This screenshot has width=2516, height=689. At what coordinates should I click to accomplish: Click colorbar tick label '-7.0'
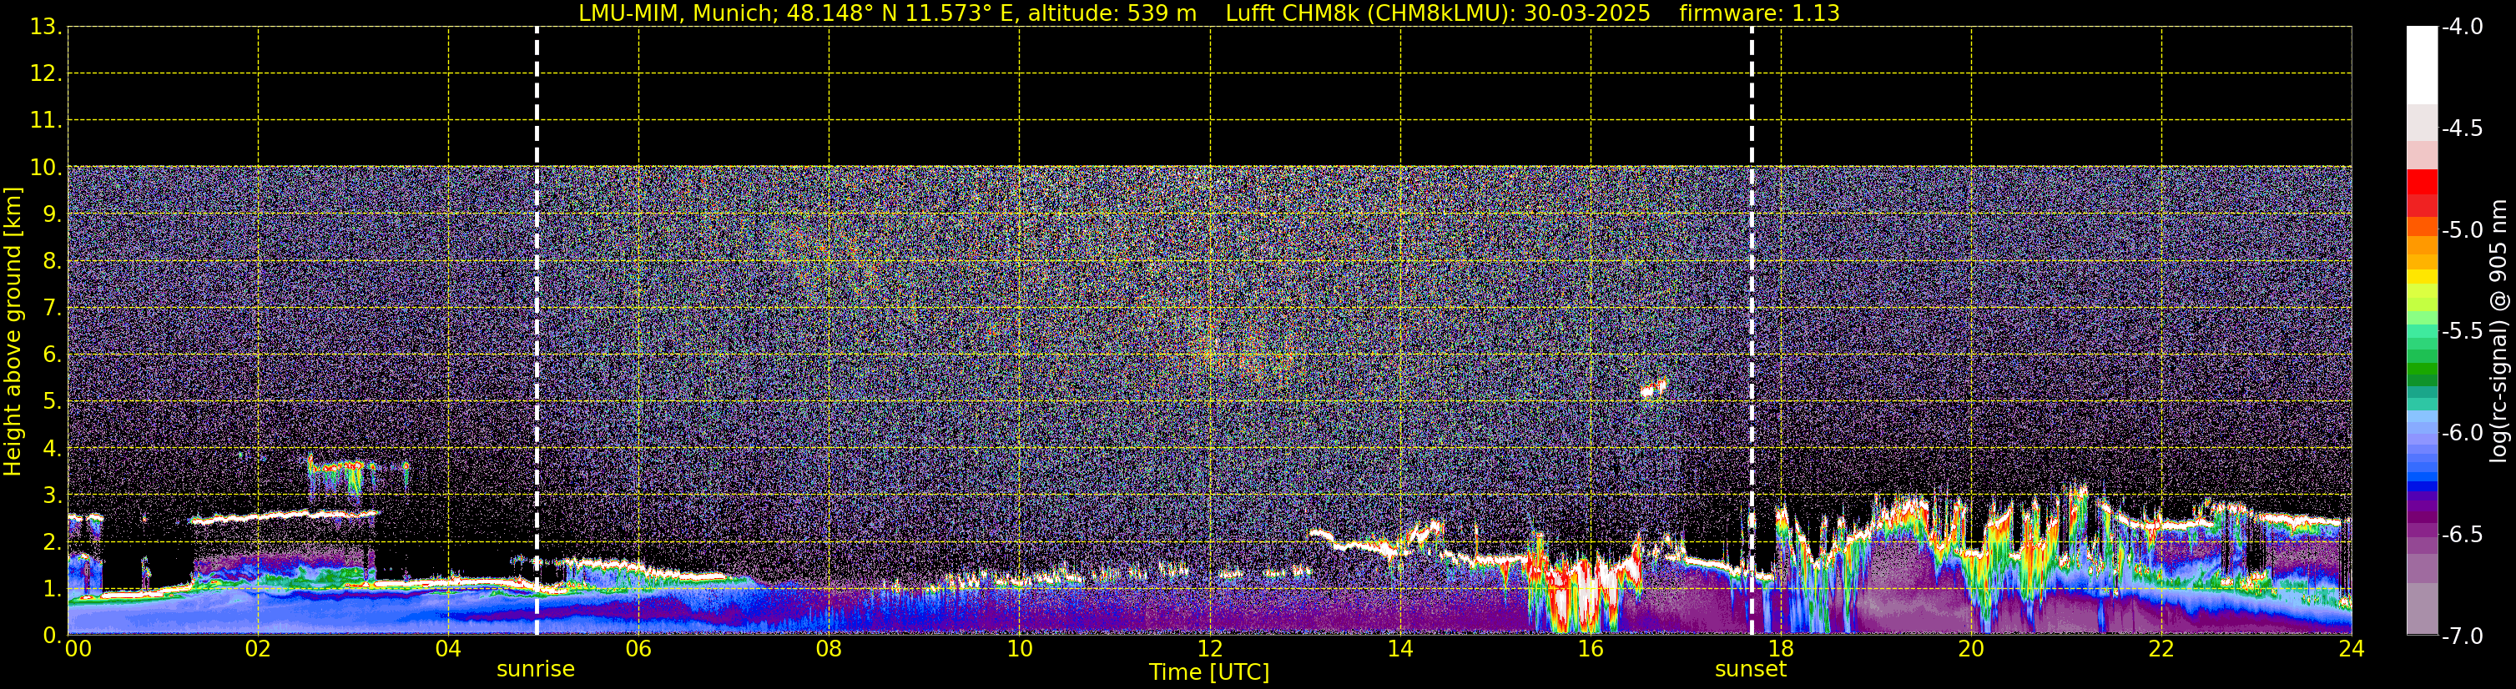click(2463, 636)
